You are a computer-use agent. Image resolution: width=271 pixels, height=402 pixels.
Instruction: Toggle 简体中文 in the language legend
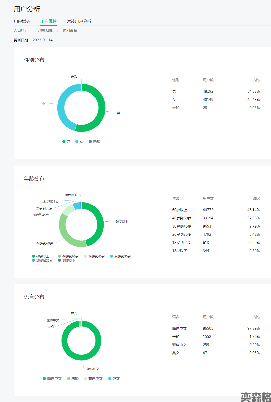click(52, 379)
